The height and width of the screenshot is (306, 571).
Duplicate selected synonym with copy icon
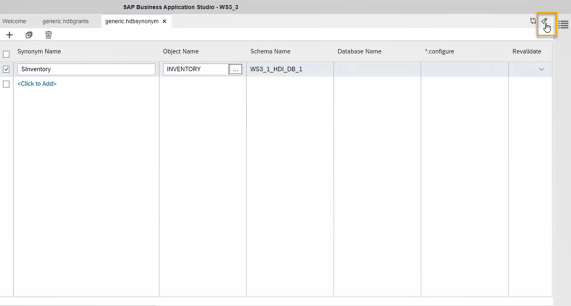29,35
